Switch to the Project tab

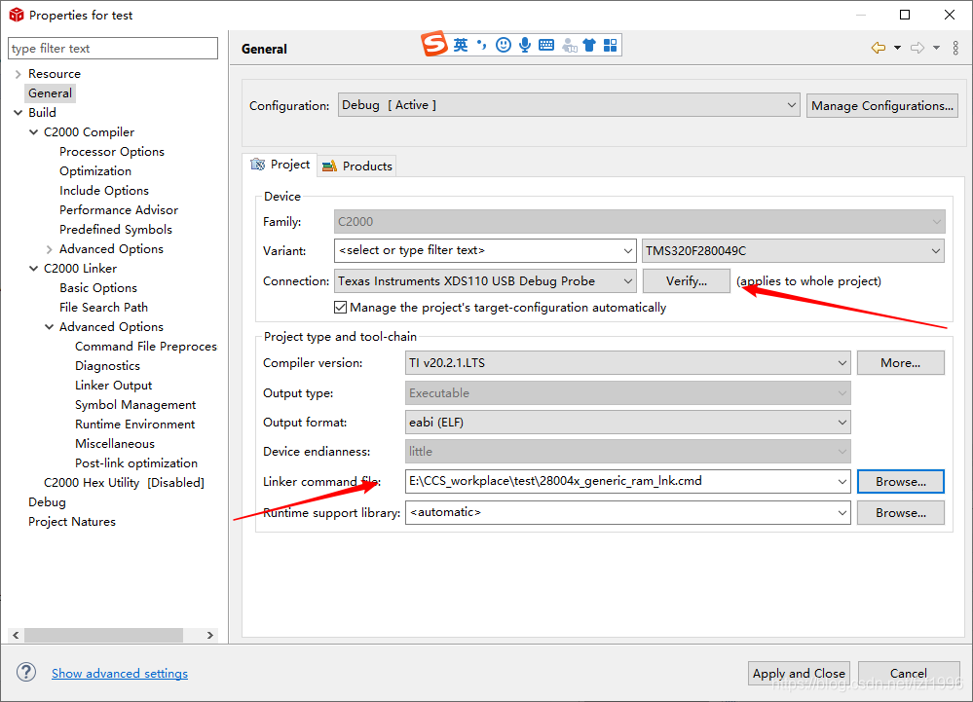[280, 165]
